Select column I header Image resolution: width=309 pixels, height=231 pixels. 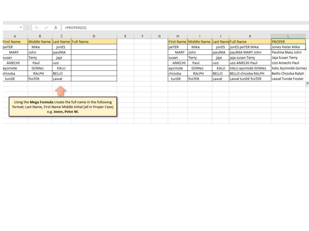(x=200, y=36)
